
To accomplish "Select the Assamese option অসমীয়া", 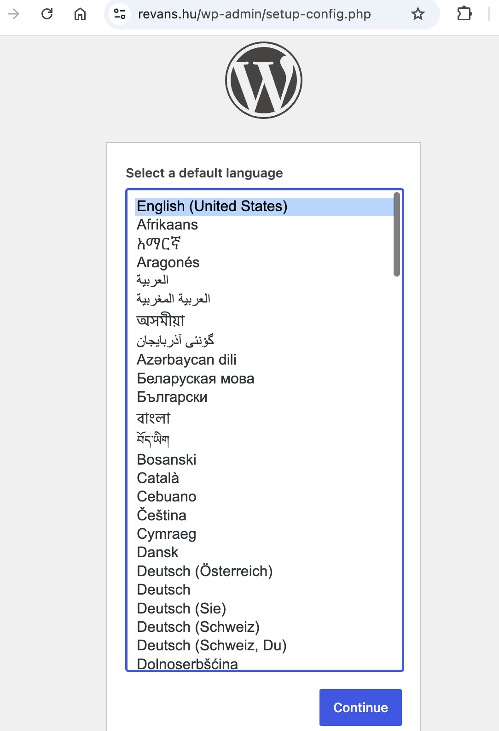I will (x=264, y=320).
